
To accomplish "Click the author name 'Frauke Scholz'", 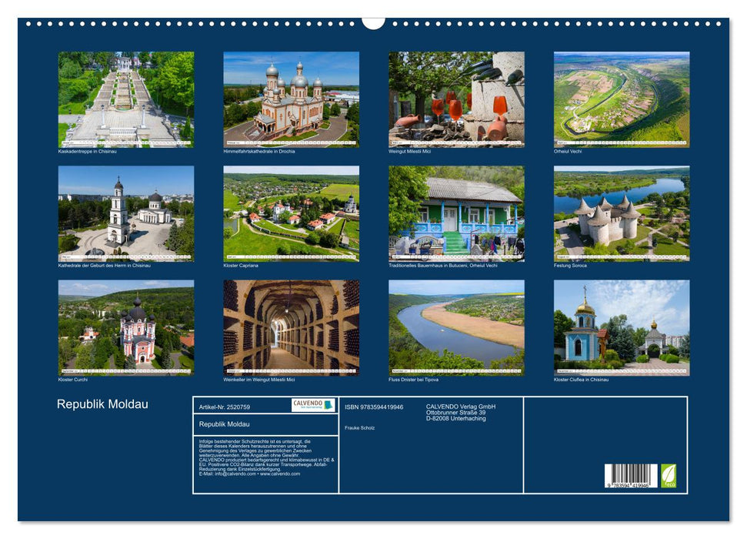I will pyautogui.click(x=360, y=428).
